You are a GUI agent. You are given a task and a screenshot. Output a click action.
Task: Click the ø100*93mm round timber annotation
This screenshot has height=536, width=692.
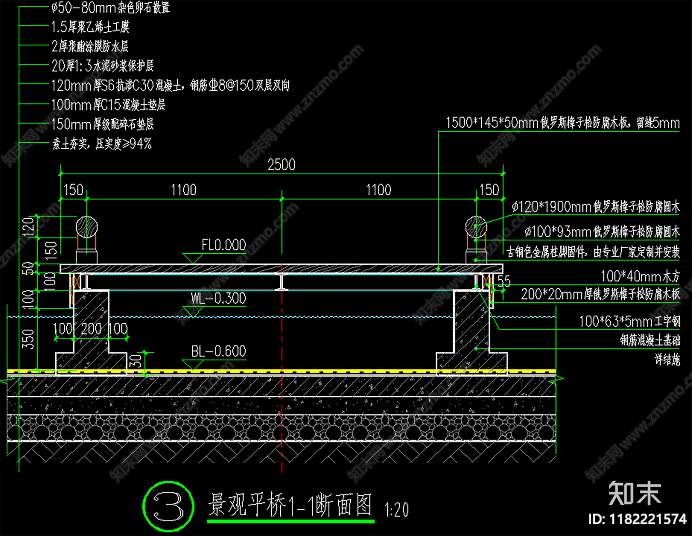(x=602, y=232)
